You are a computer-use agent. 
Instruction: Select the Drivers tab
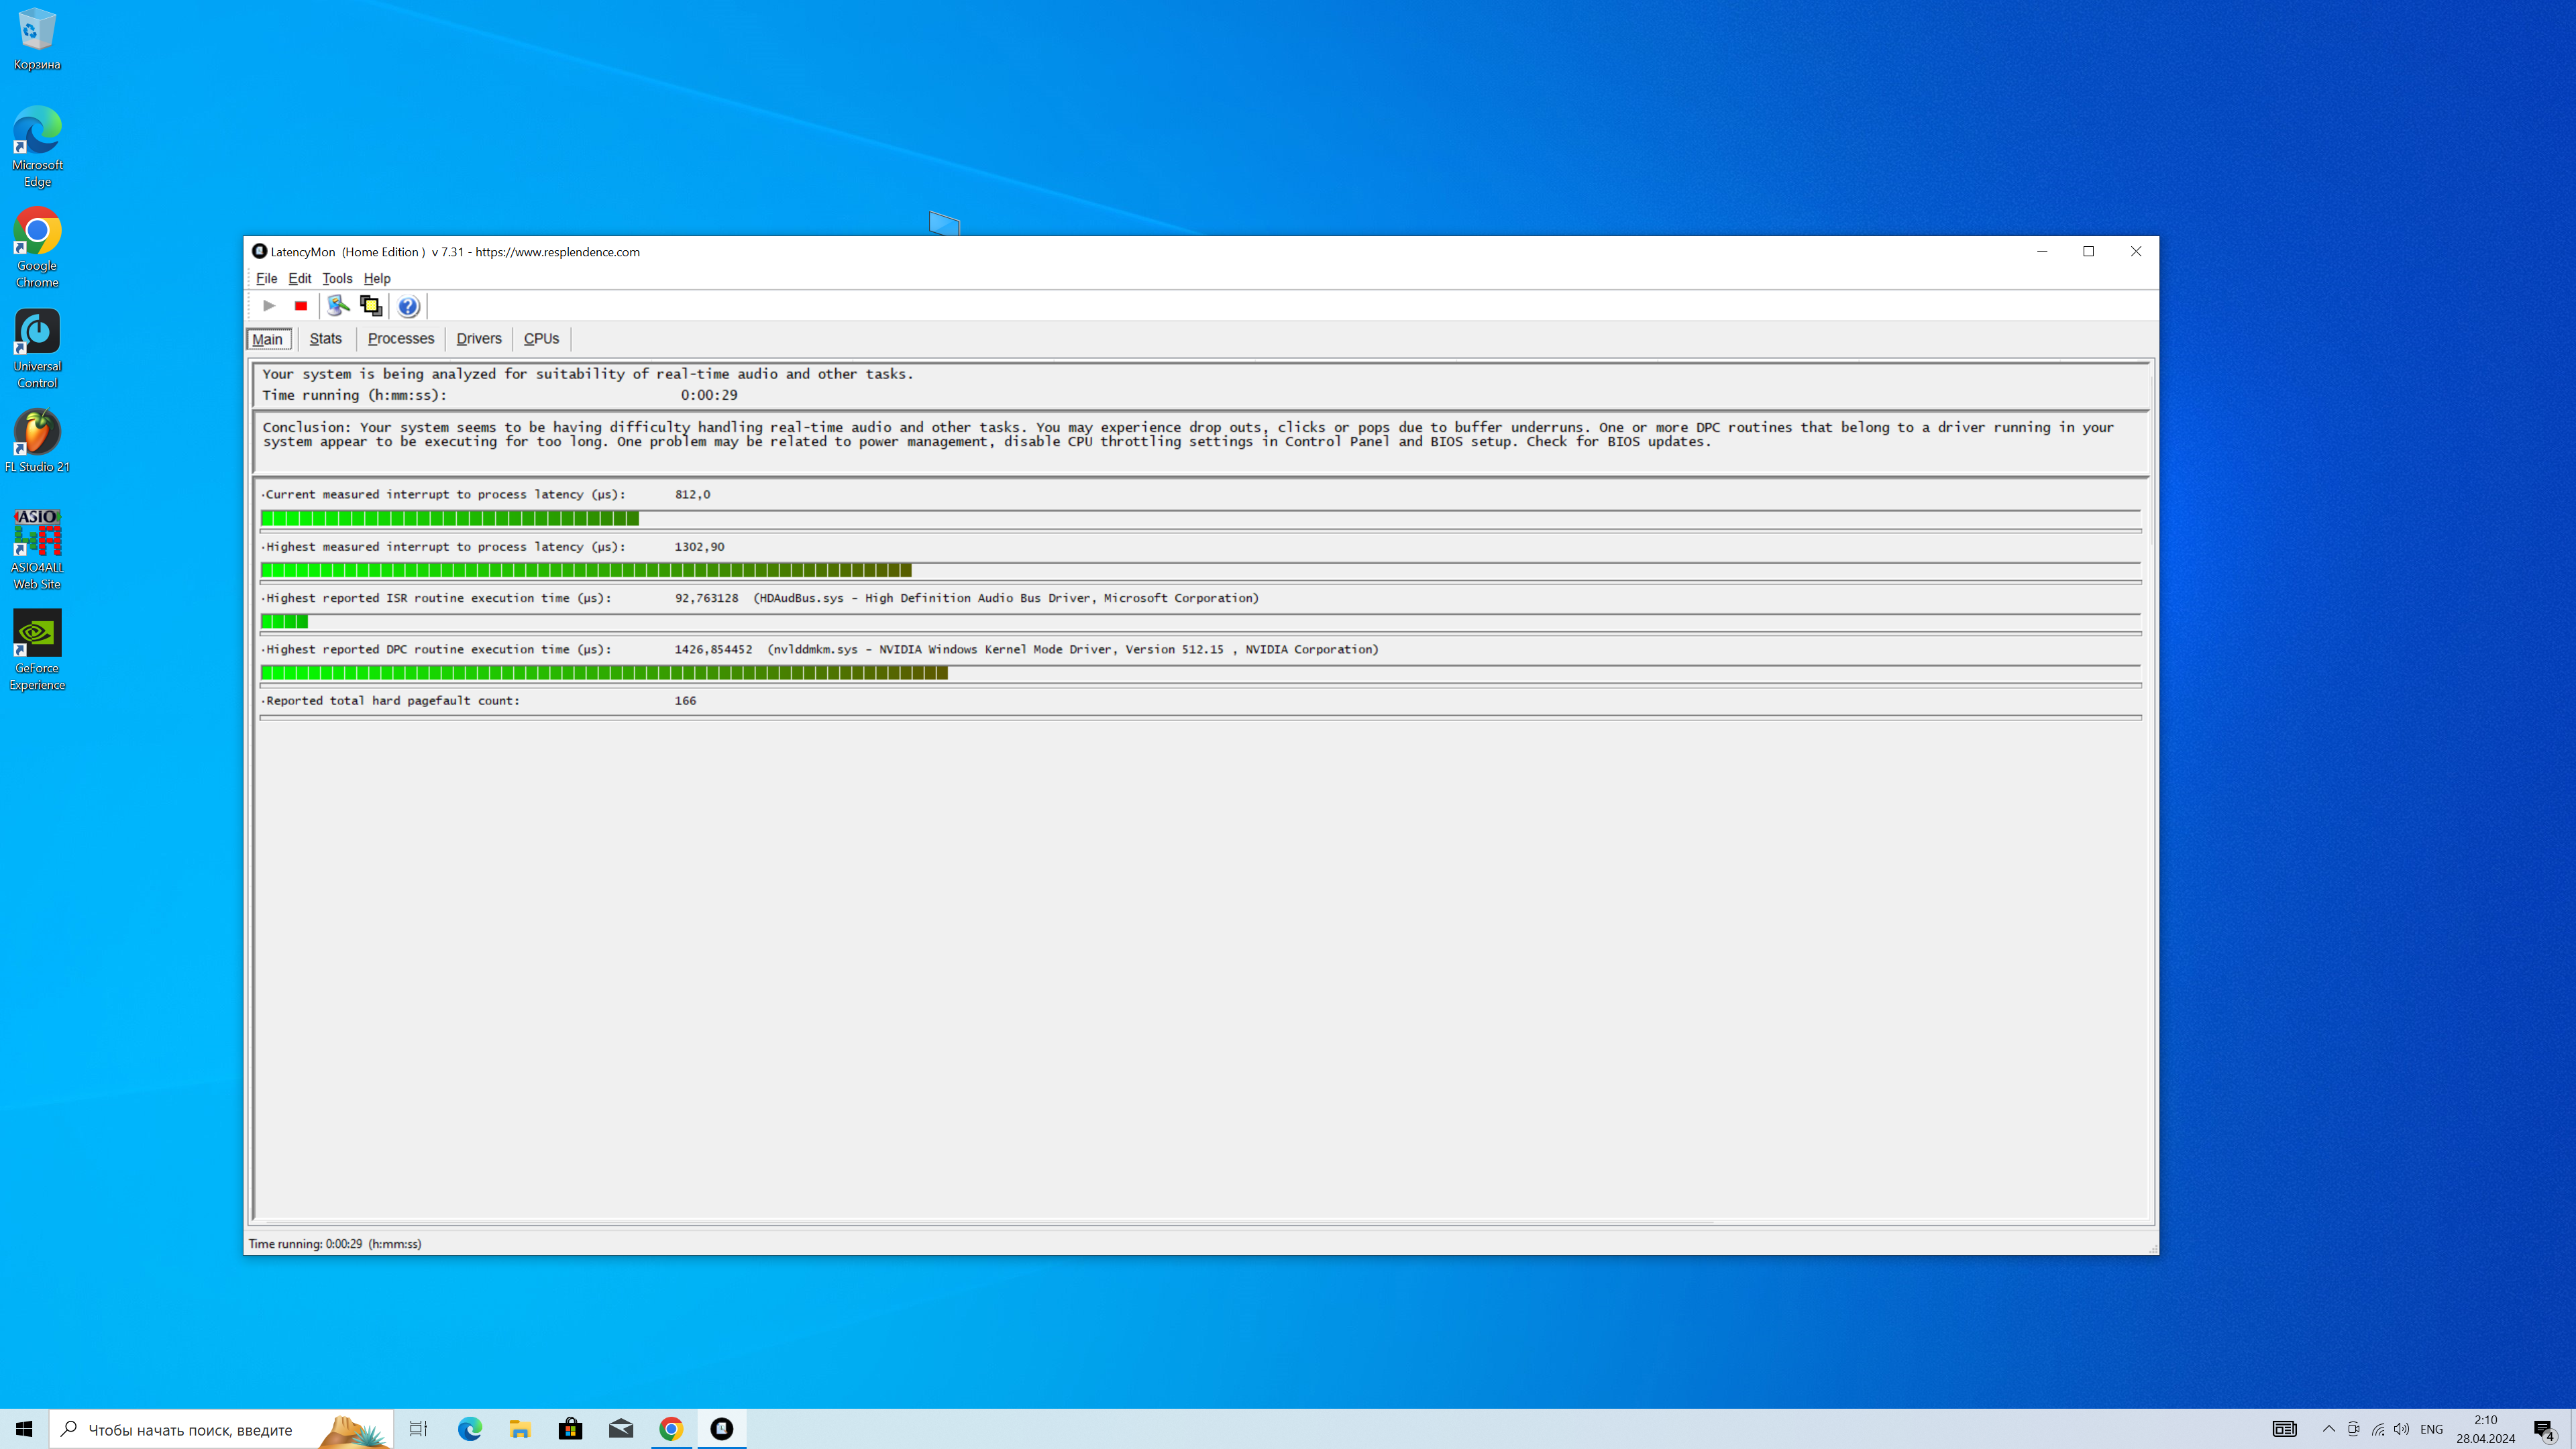pos(478,339)
